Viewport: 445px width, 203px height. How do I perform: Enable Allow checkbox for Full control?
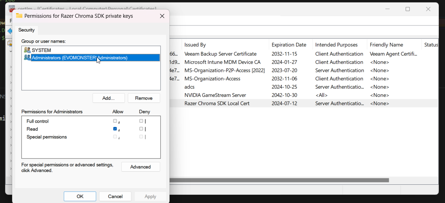(115, 121)
